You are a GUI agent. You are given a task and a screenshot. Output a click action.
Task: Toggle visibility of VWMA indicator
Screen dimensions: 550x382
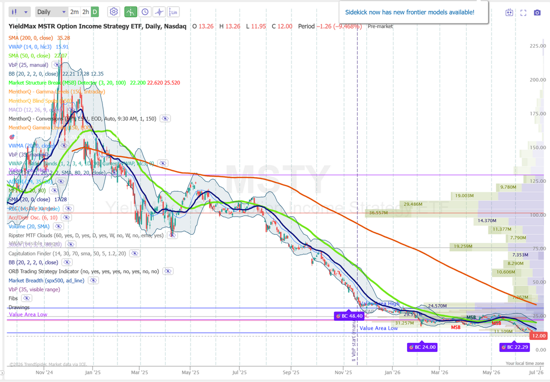coord(63,146)
